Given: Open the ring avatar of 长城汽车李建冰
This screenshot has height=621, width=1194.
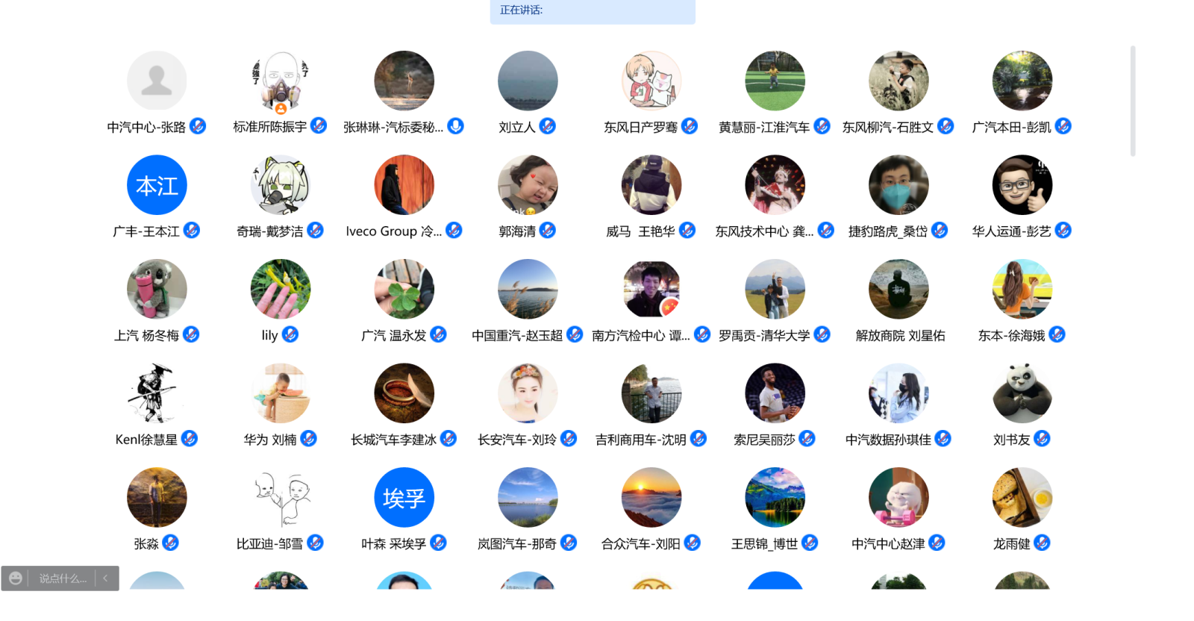Looking at the screenshot, I should [404, 393].
